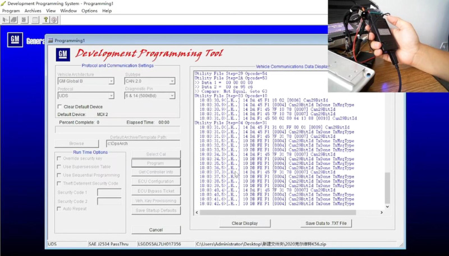The height and width of the screenshot is (256, 449).
Task: Open help via yellow question mark icon
Action: (x=46, y=20)
